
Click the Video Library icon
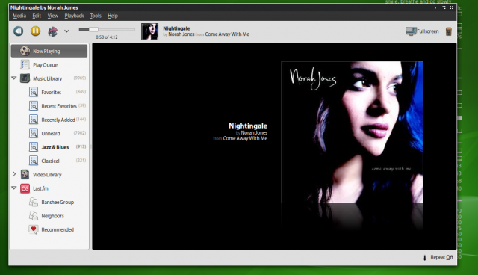[25, 174]
